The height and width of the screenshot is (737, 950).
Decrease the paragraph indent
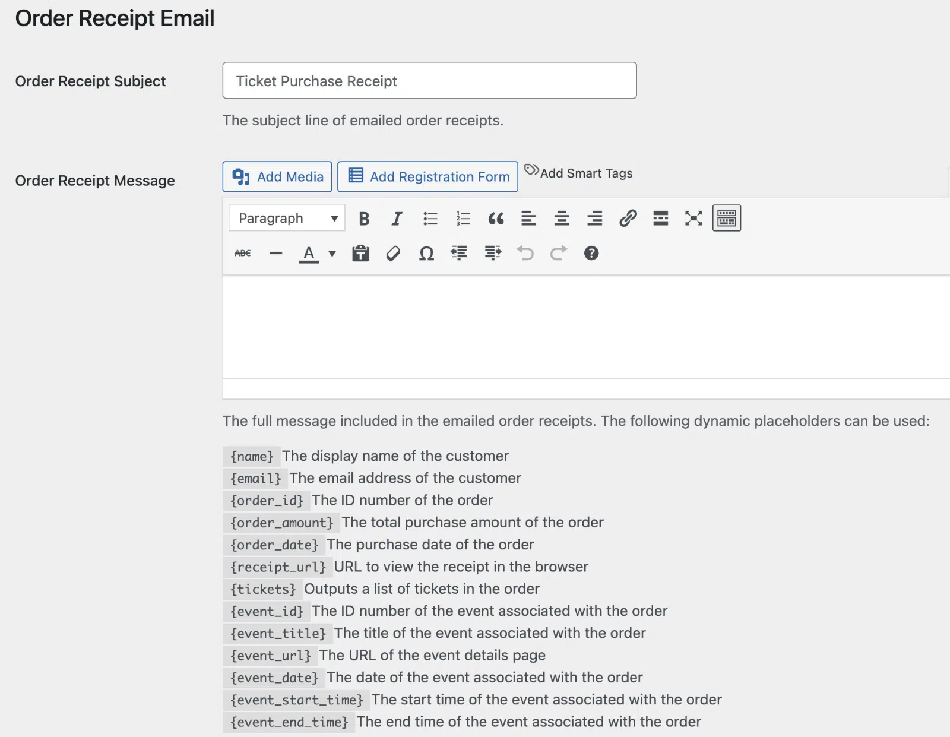pos(459,254)
